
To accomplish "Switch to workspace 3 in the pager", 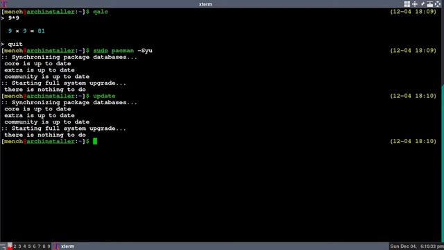I will pos(20,247).
